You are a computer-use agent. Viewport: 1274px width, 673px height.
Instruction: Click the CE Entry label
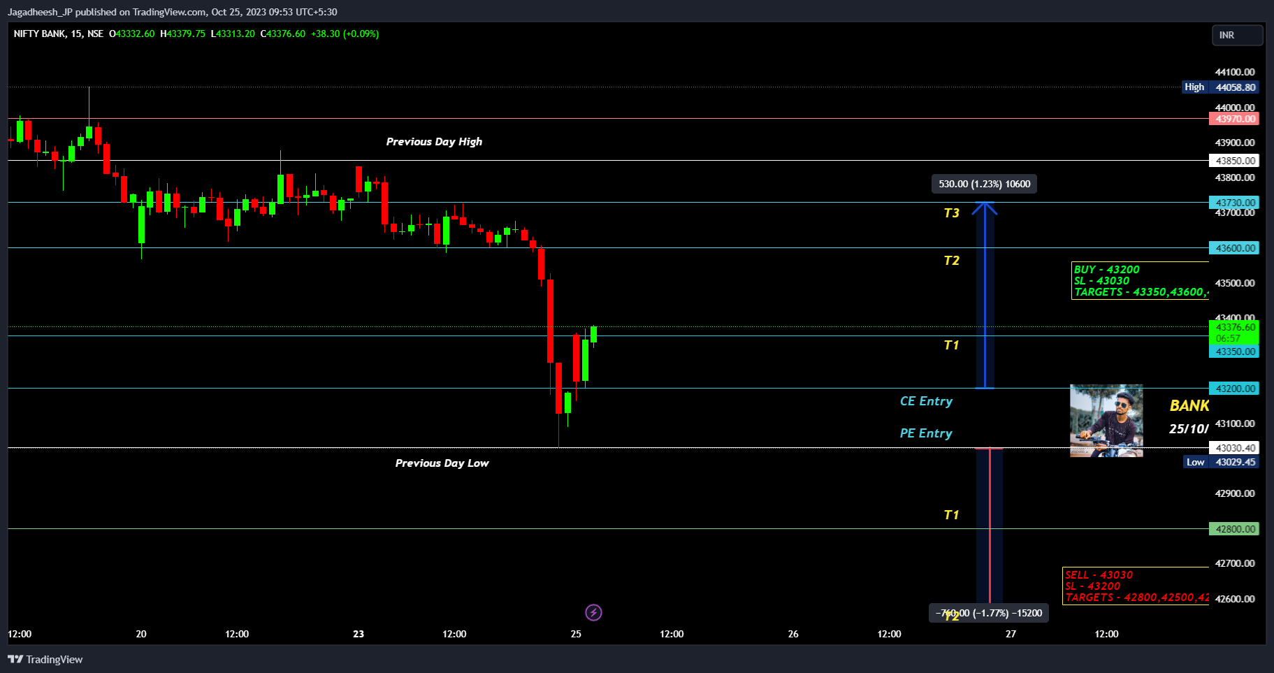[926, 401]
